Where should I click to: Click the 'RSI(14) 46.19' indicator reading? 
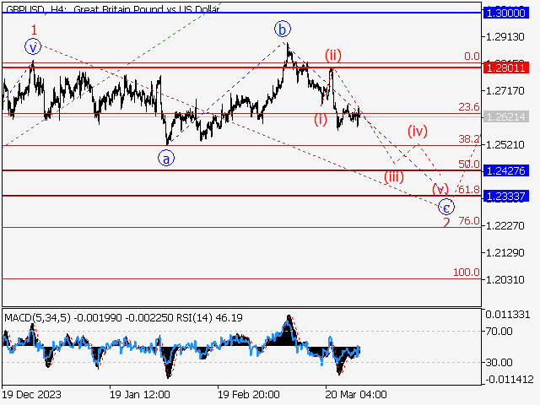[x=209, y=317]
